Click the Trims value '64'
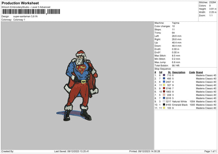Image resolution: width=218 pixels, height=154 pixels. (x=173, y=33)
